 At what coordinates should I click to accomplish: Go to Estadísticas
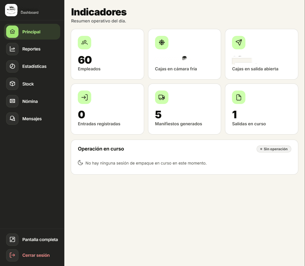tap(32, 66)
